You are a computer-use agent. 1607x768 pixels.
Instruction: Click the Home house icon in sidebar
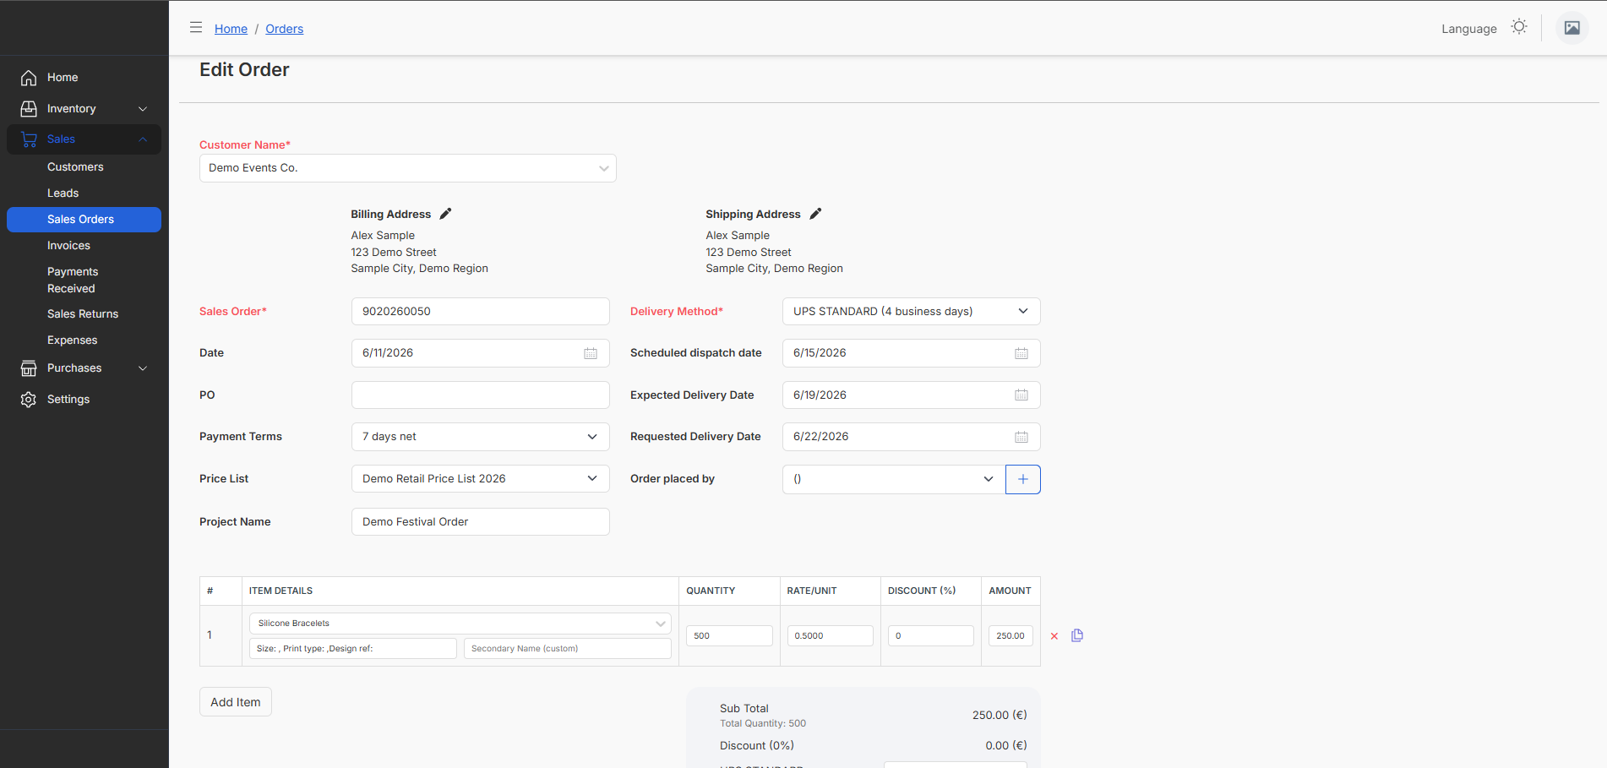click(x=29, y=78)
